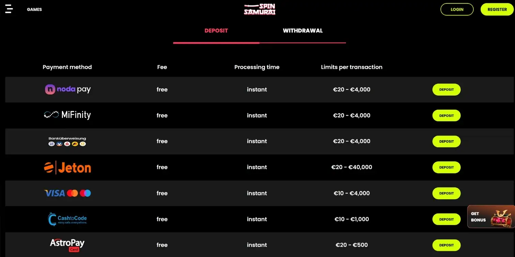Deposit with Visa or Mastercard
Viewport: 515px width, 257px height.
click(x=447, y=193)
